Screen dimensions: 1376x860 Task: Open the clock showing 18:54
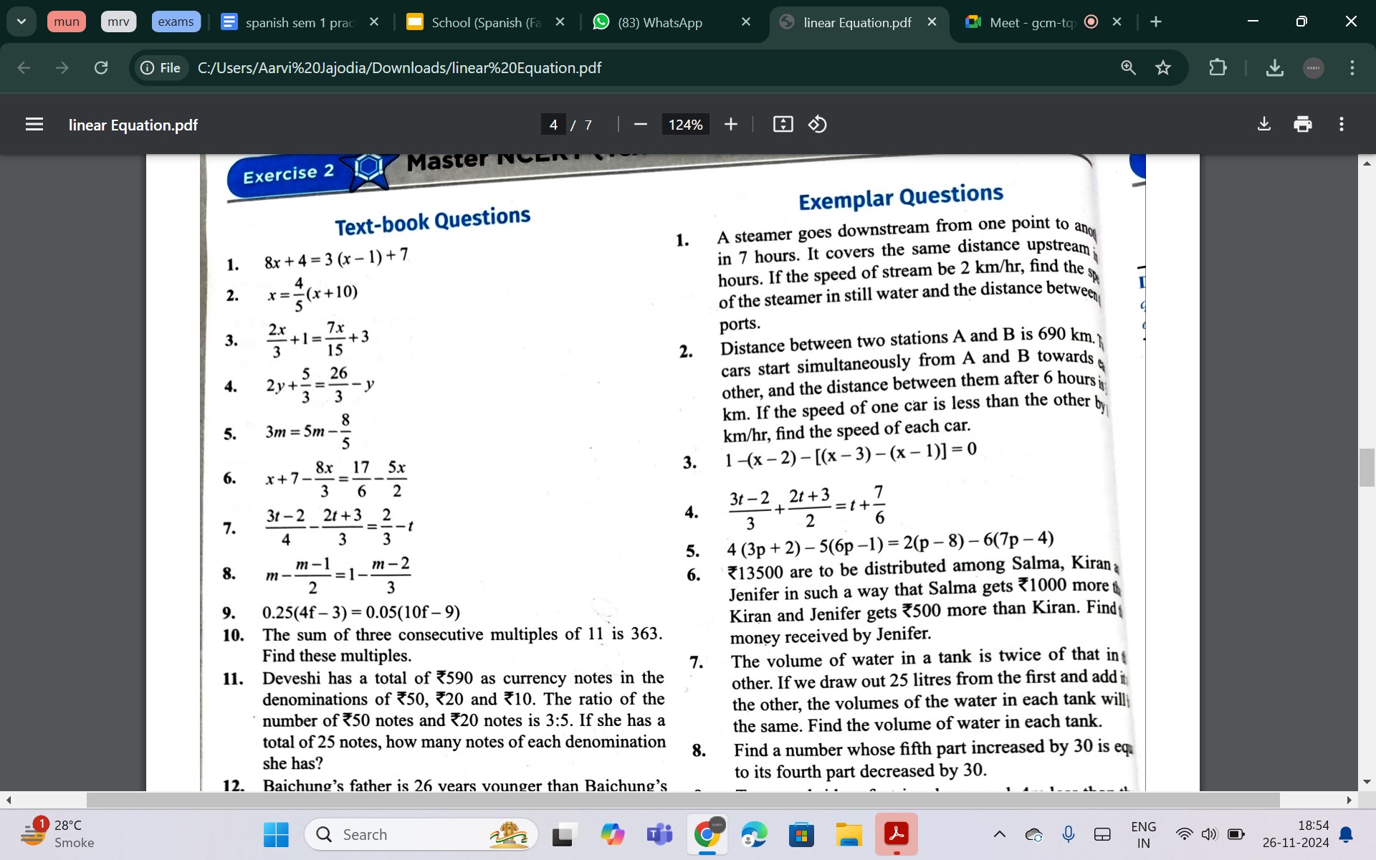pyautogui.click(x=1296, y=834)
